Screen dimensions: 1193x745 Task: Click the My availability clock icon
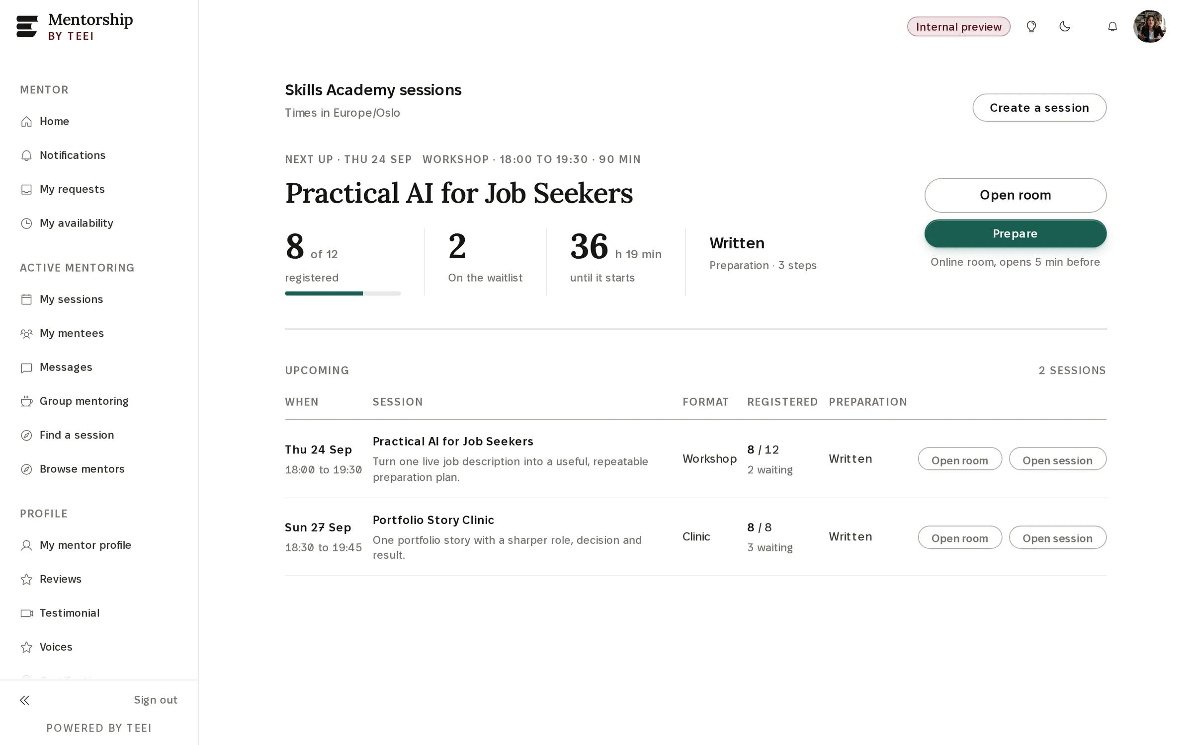point(26,223)
